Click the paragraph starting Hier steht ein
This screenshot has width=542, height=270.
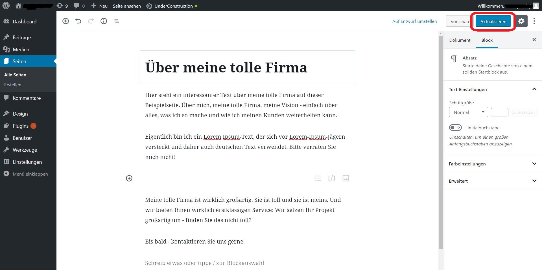pos(241,105)
